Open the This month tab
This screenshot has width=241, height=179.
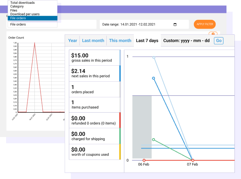click(x=120, y=40)
